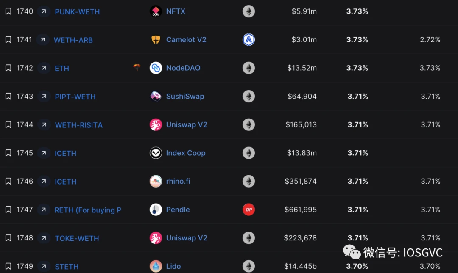Open the SushiSwap project link

click(x=185, y=97)
